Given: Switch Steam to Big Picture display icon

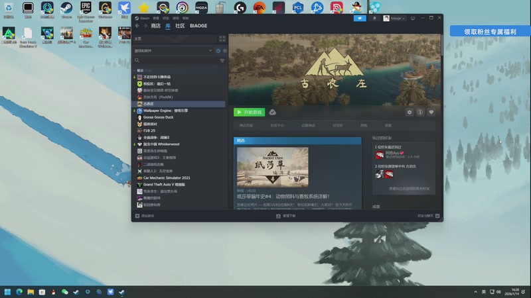Looking at the screenshot, I should click(x=413, y=19).
